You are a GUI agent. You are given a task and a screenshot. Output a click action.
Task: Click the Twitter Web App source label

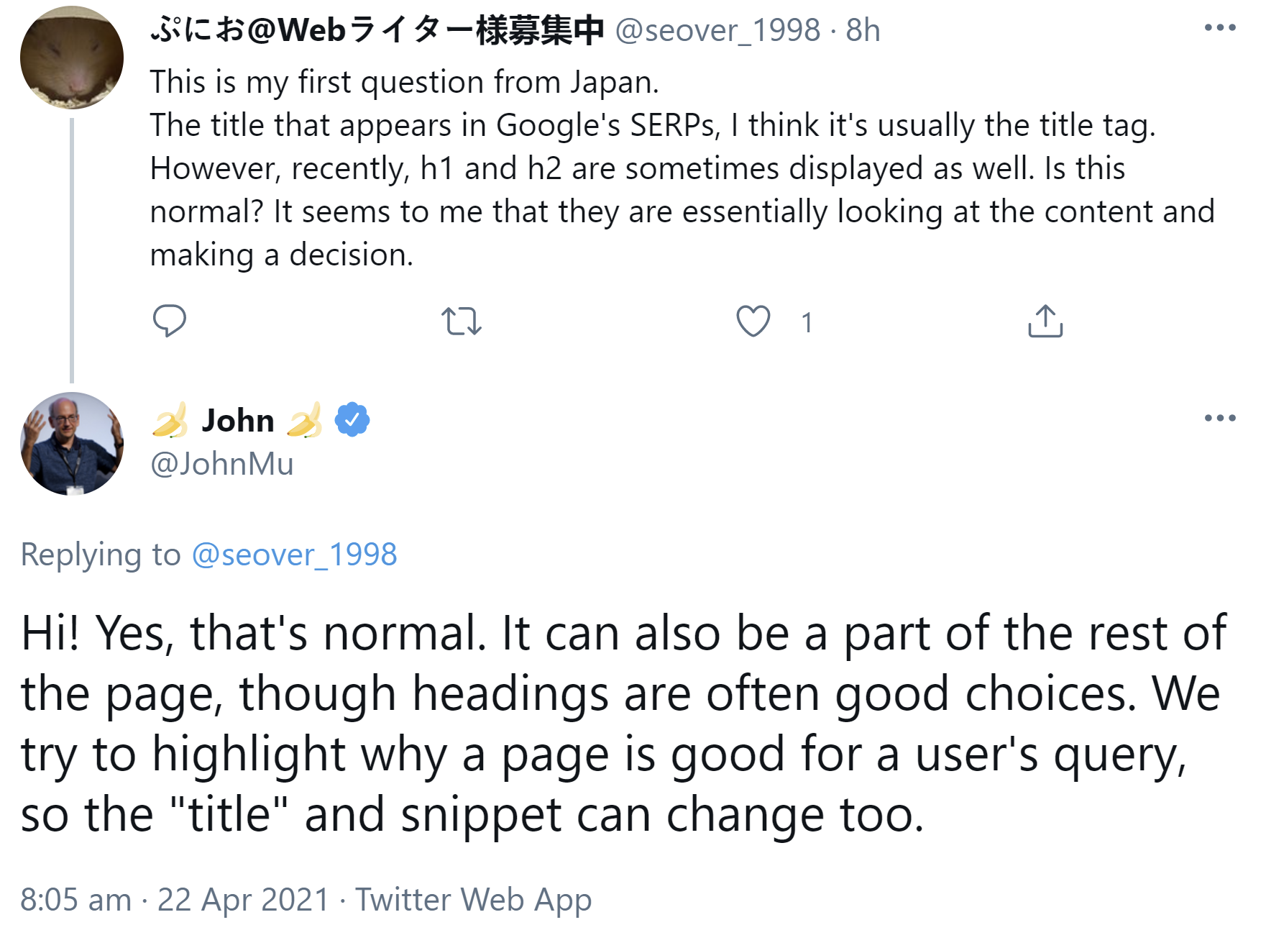[x=473, y=900]
